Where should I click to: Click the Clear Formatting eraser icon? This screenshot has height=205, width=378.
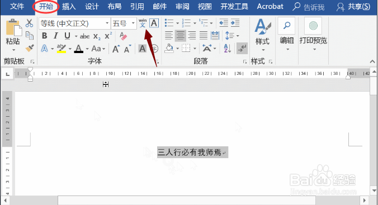point(123,36)
